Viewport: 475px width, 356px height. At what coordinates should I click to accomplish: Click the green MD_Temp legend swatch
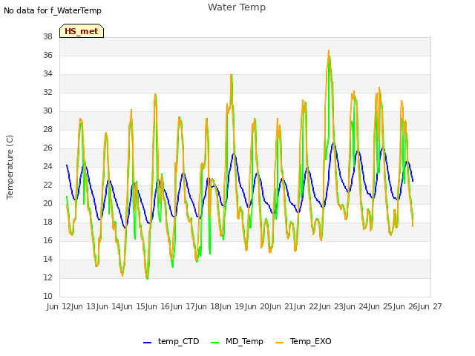coord(214,343)
